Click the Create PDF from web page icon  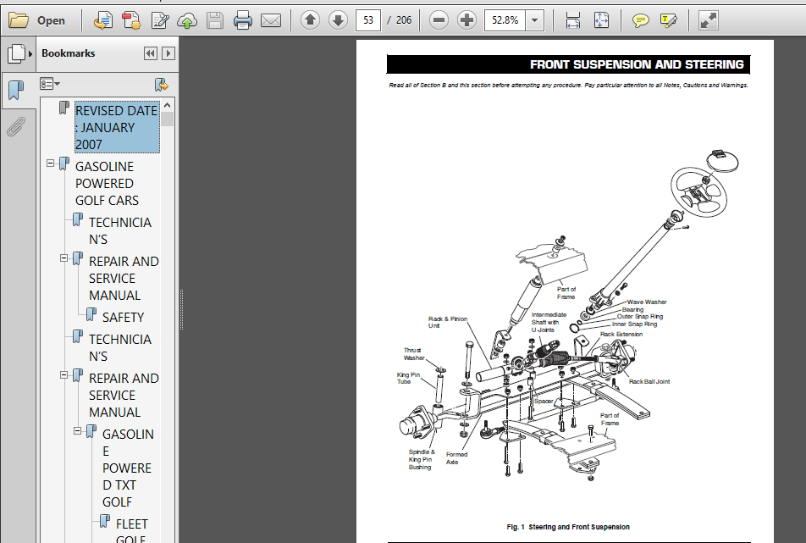coord(103,20)
